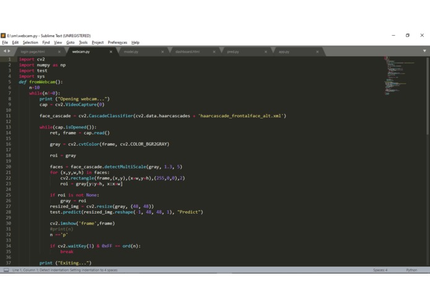430x305 pixels.
Task: Click the 'cv2.imshow' line
Action: click(82, 224)
